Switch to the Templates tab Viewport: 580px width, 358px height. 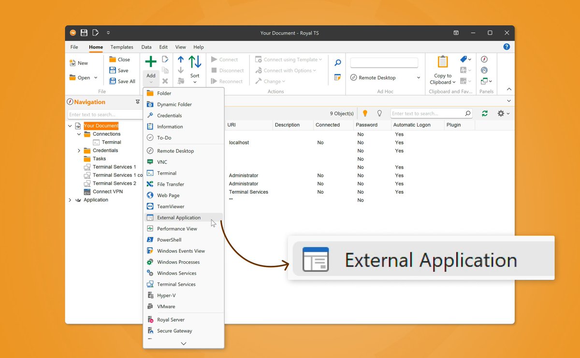pos(122,47)
